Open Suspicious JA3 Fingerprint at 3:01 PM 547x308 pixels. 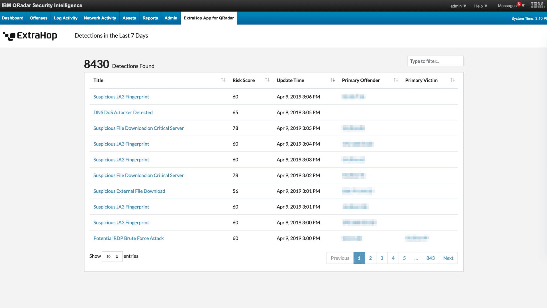(121, 207)
